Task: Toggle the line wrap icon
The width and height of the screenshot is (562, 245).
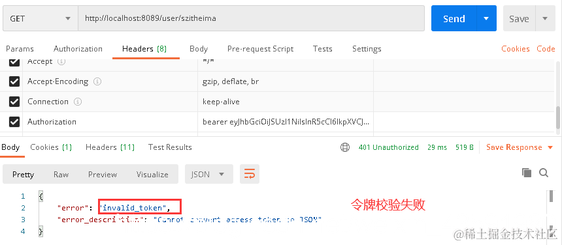Action: (250, 174)
